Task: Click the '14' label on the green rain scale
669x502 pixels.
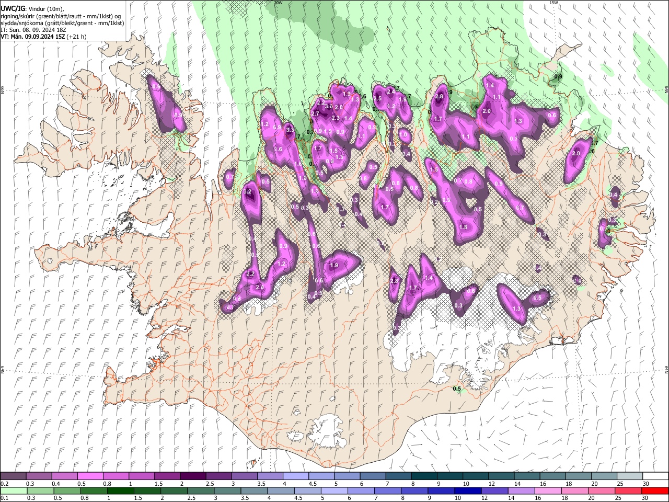Action: tap(511, 498)
